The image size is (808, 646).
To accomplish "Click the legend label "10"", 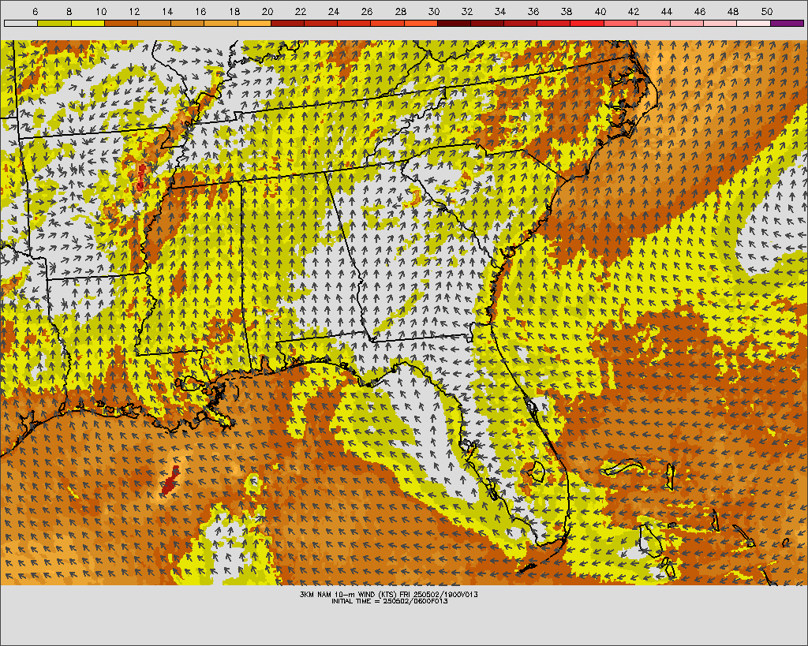I will 101,11.
